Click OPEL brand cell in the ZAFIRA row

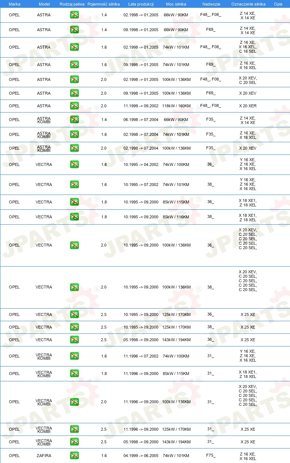pyautogui.click(x=14, y=456)
